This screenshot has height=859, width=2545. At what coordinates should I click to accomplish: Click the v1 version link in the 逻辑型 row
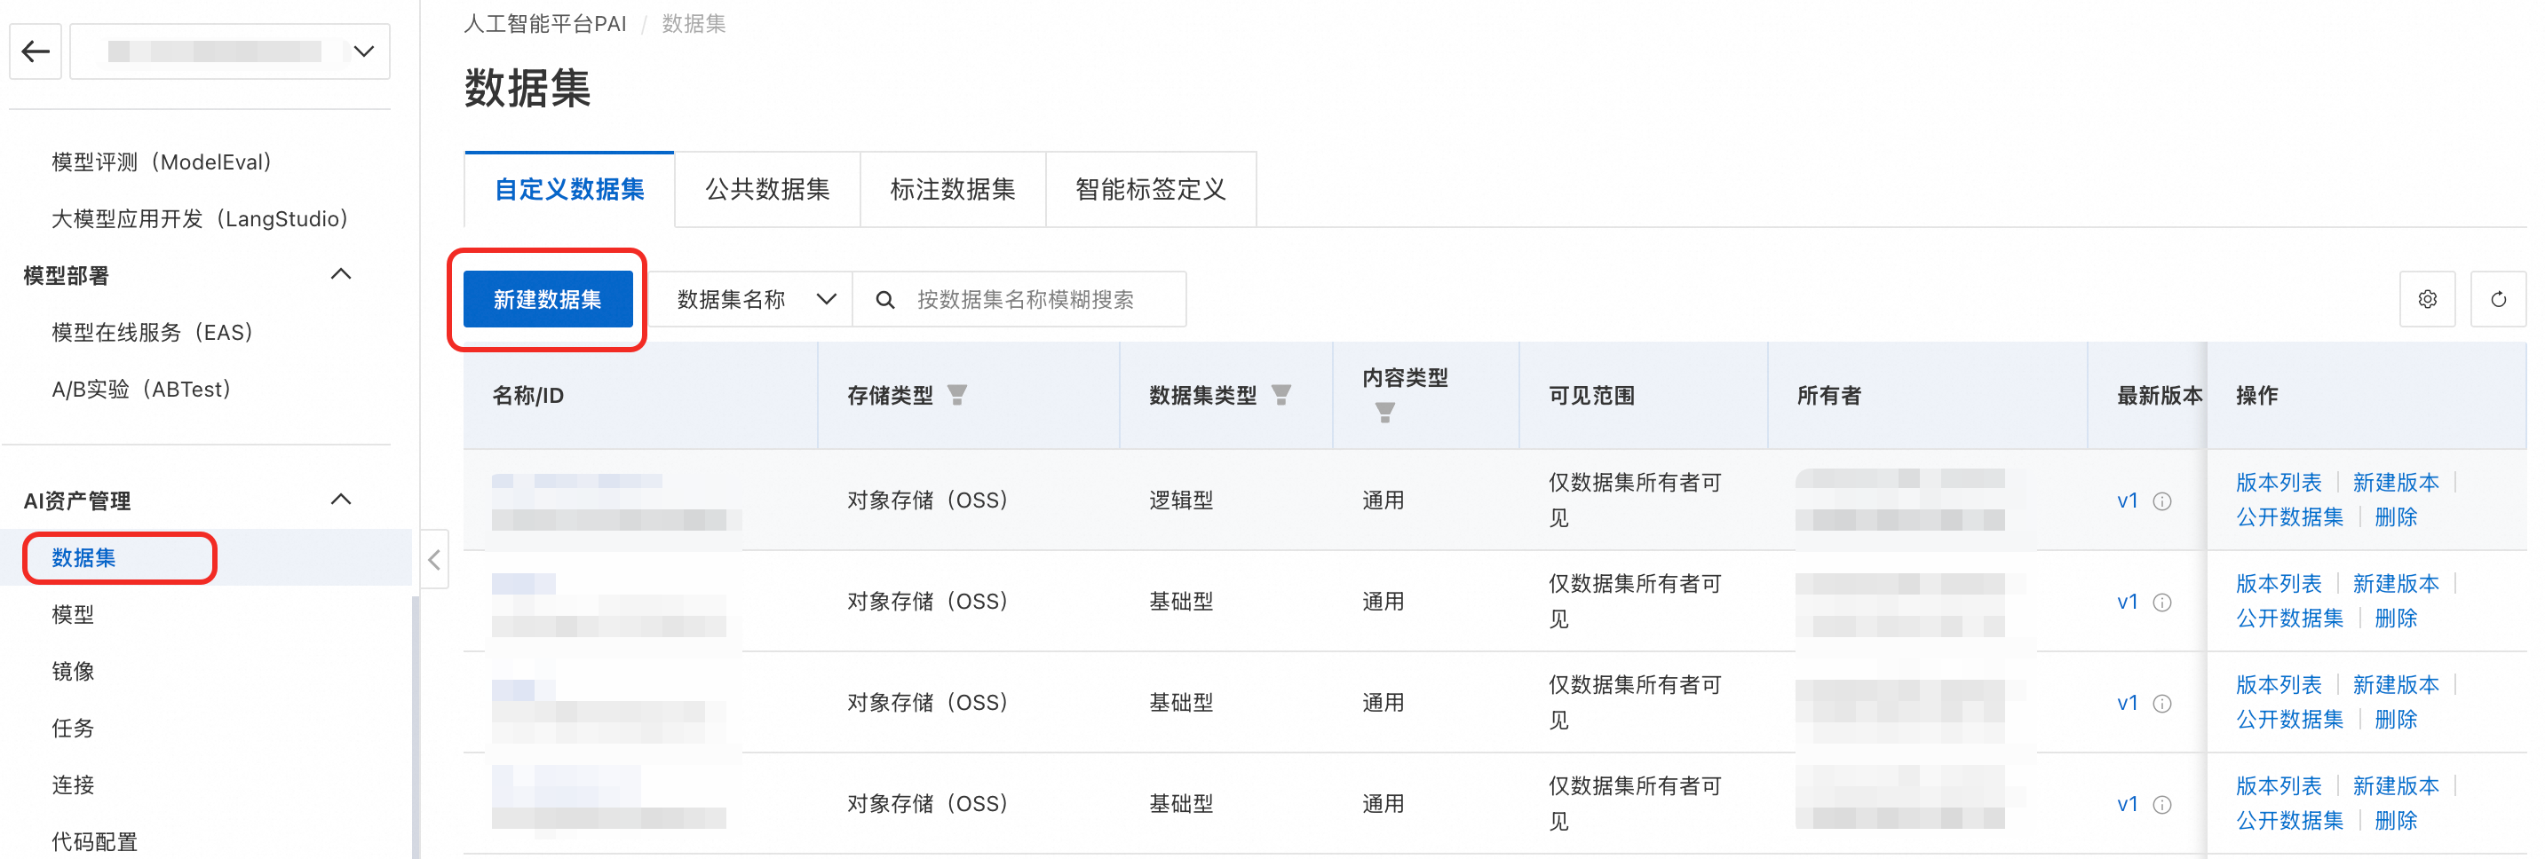point(2127,500)
